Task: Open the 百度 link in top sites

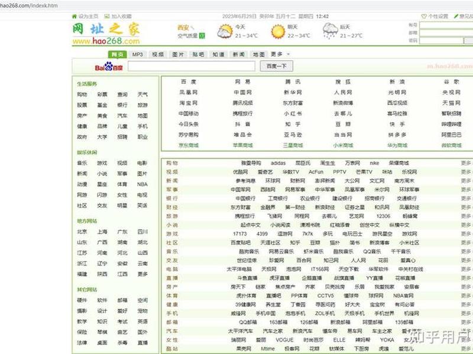Action: pyautogui.click(x=189, y=82)
